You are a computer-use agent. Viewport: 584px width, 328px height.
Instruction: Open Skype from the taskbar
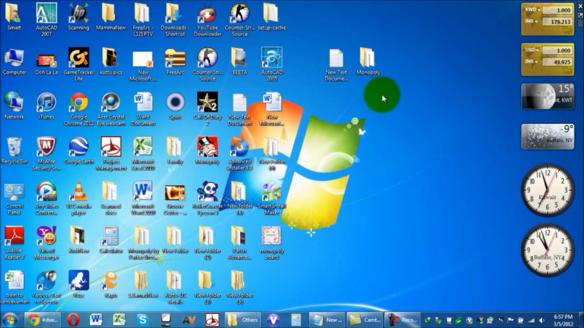[x=142, y=320]
